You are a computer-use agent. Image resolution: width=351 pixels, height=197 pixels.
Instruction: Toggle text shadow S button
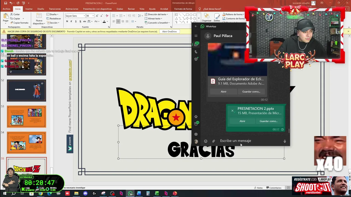click(x=80, y=21)
